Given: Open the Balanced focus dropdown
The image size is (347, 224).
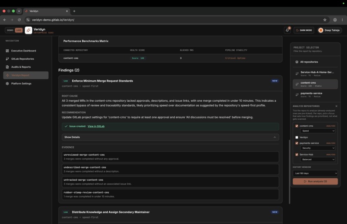Looking at the screenshot, I should point(318,160).
